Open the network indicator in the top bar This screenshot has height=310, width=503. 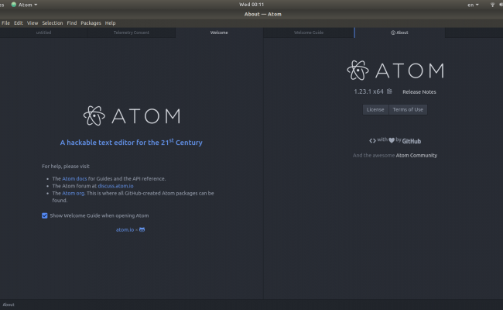pos(492,5)
